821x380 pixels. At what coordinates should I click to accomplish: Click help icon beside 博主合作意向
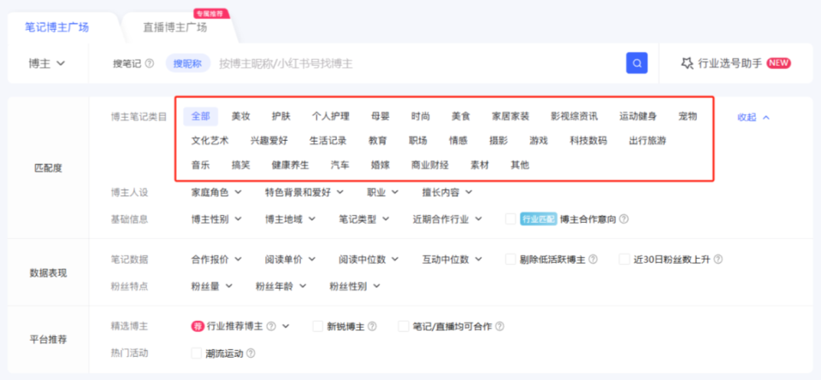[x=623, y=219]
